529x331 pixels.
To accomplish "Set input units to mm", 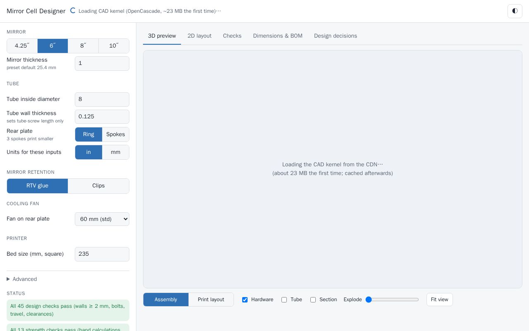I will (116, 152).
